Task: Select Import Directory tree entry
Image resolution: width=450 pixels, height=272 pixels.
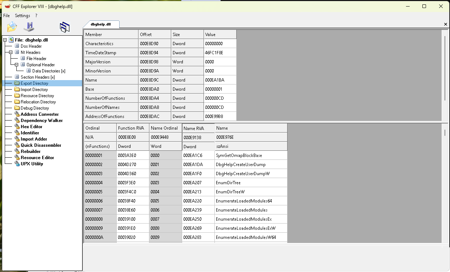Action: 34,90
